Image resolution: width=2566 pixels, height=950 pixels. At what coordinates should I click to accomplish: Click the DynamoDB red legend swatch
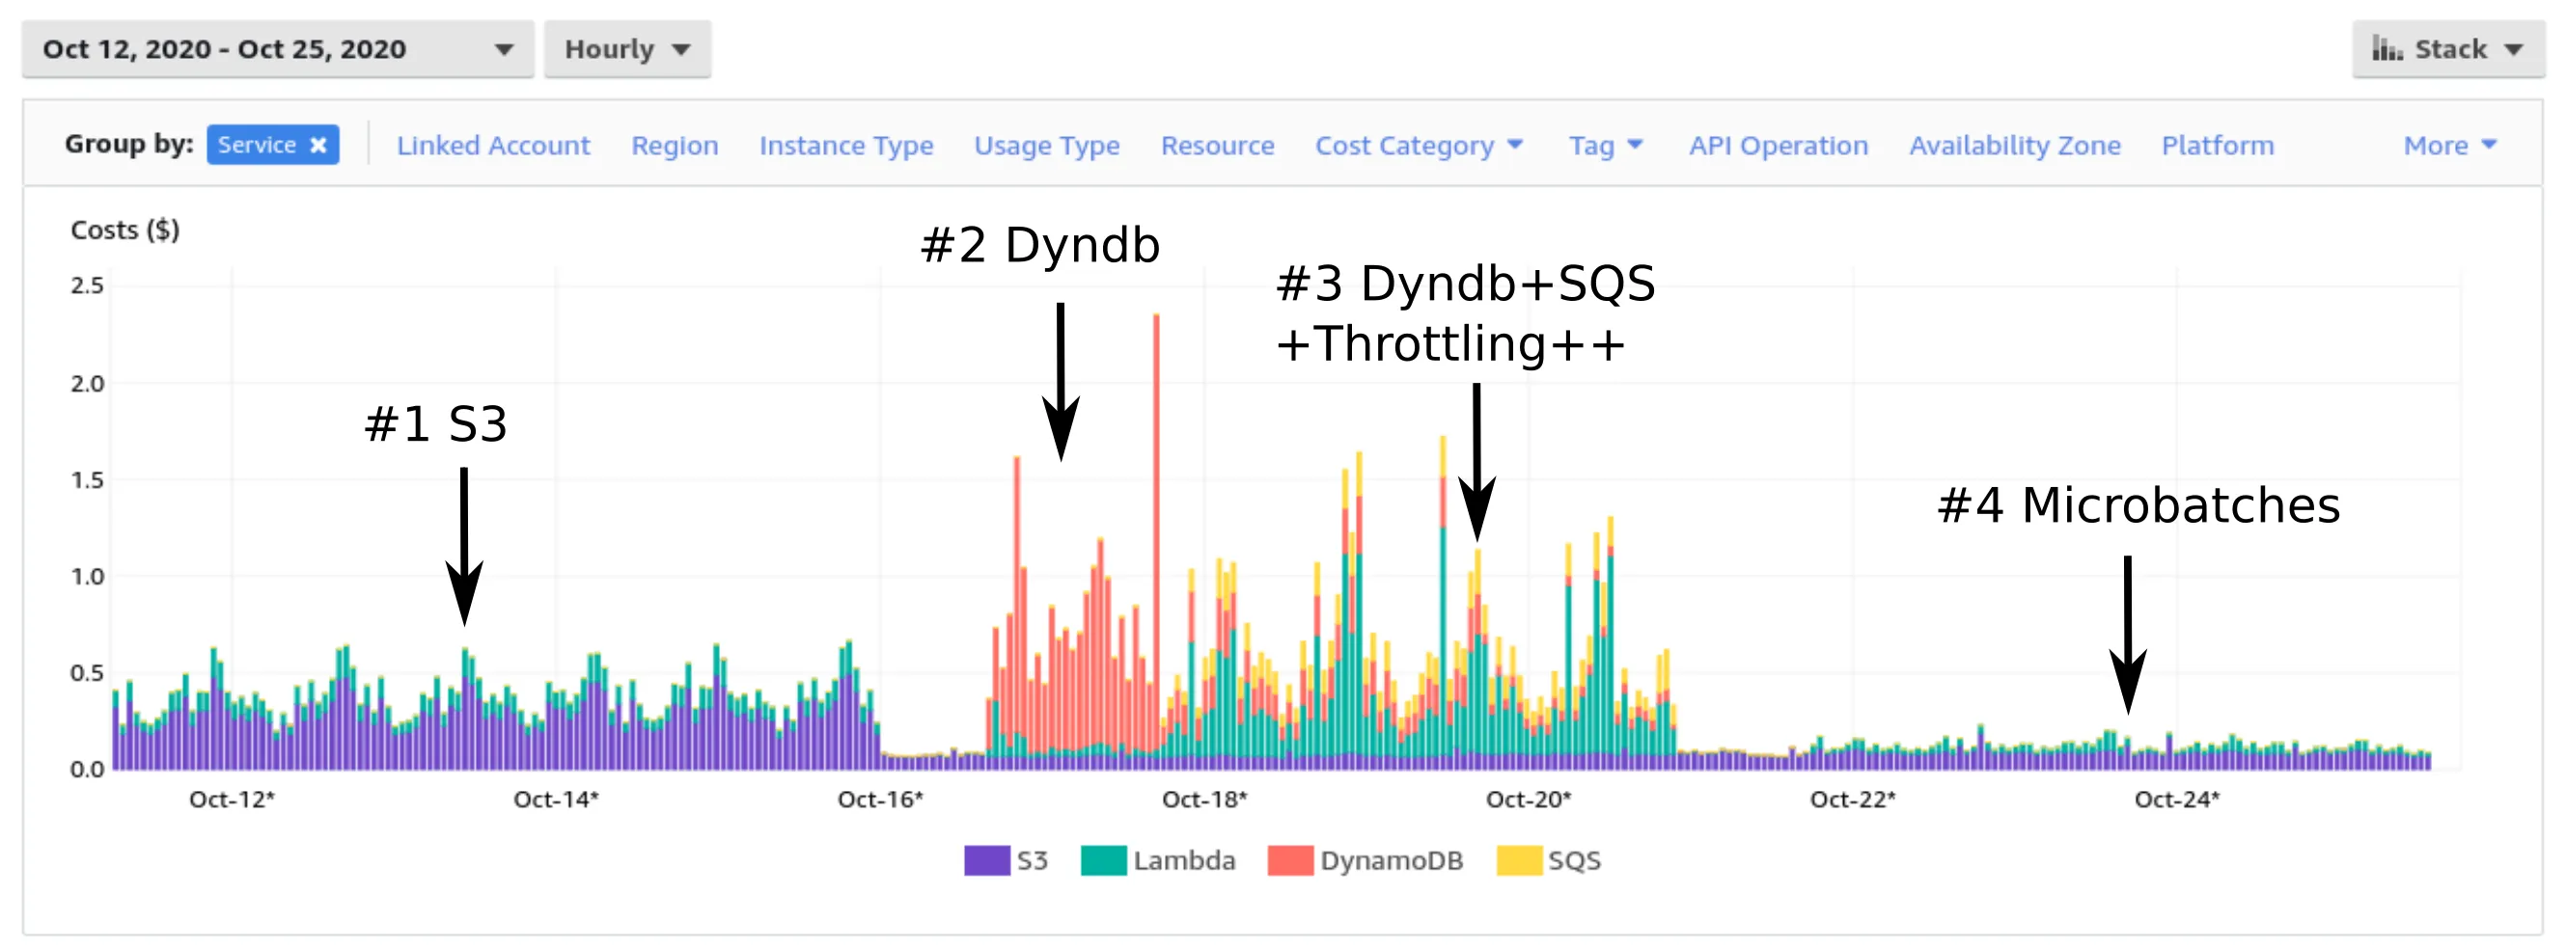click(1290, 860)
